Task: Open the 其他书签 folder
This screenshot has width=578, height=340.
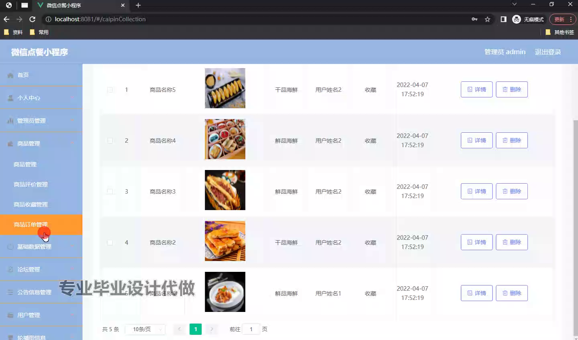Action: (x=560, y=32)
